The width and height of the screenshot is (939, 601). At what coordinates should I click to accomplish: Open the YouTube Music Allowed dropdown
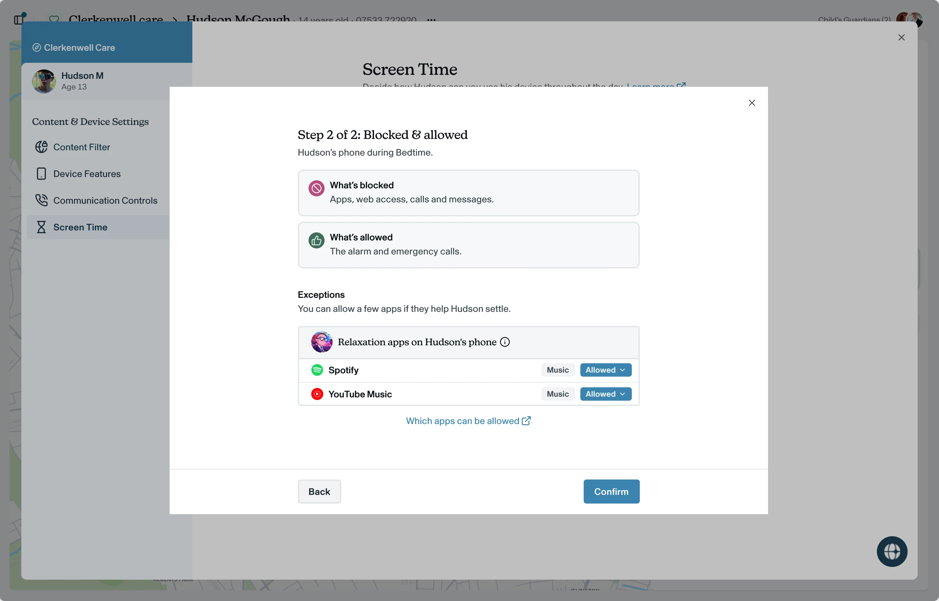(x=605, y=394)
